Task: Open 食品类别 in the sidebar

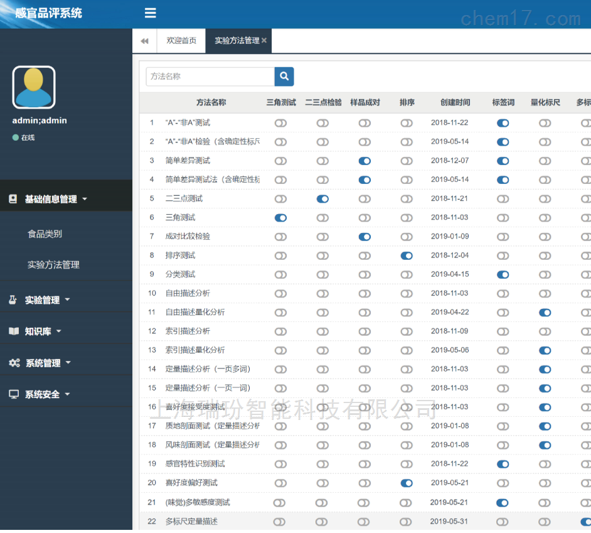Action: [x=45, y=234]
